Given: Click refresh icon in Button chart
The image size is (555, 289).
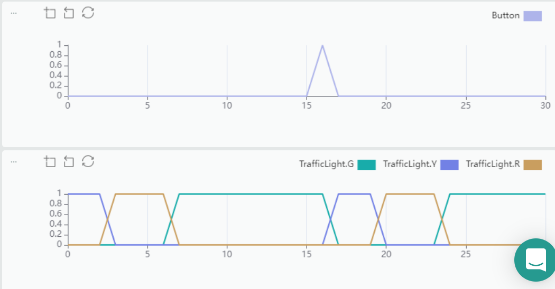Looking at the screenshot, I should 88,13.
